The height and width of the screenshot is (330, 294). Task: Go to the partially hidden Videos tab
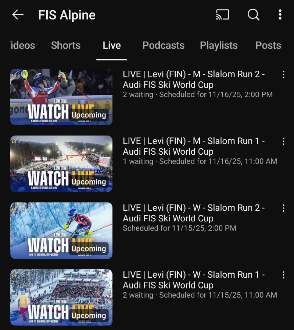point(23,46)
